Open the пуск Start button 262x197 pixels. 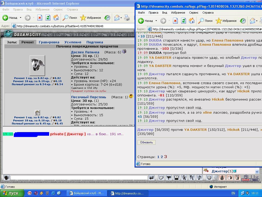pyautogui.click(x=12, y=193)
